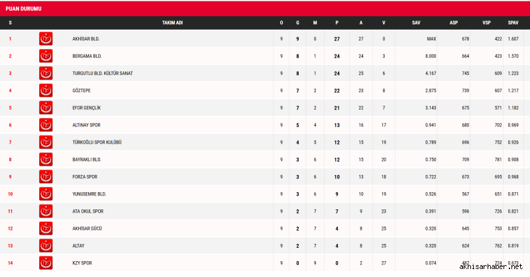Select the Altay team name
Image resolution: width=530 pixels, height=277 pixels.
pos(79,245)
